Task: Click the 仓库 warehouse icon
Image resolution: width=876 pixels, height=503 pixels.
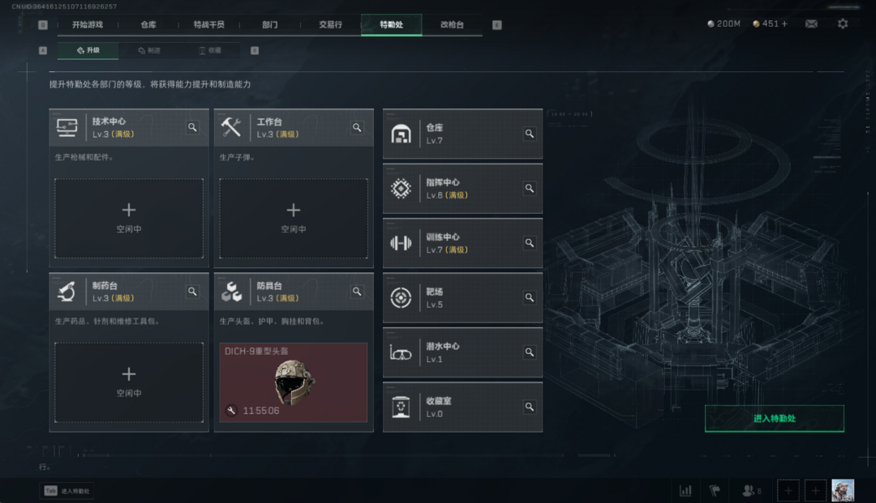Action: click(401, 134)
